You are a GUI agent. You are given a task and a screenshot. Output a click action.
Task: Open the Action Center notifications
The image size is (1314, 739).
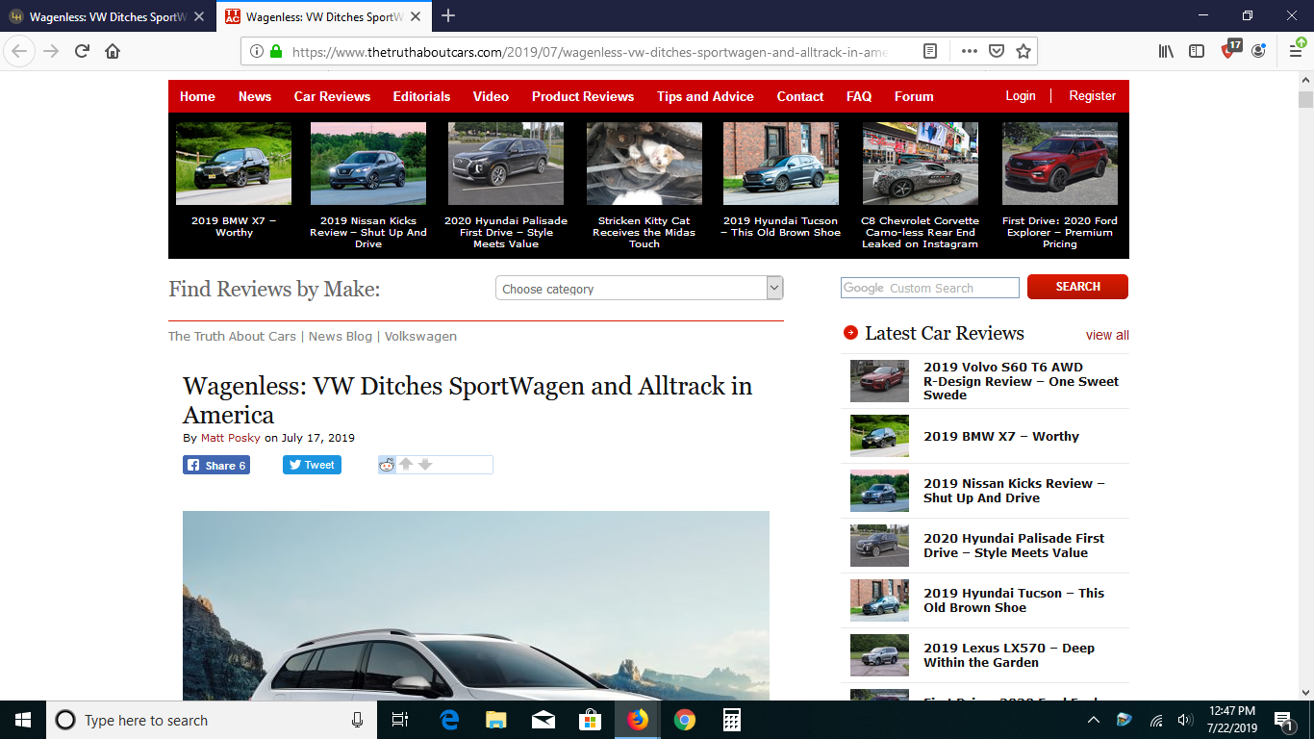coord(1282,720)
